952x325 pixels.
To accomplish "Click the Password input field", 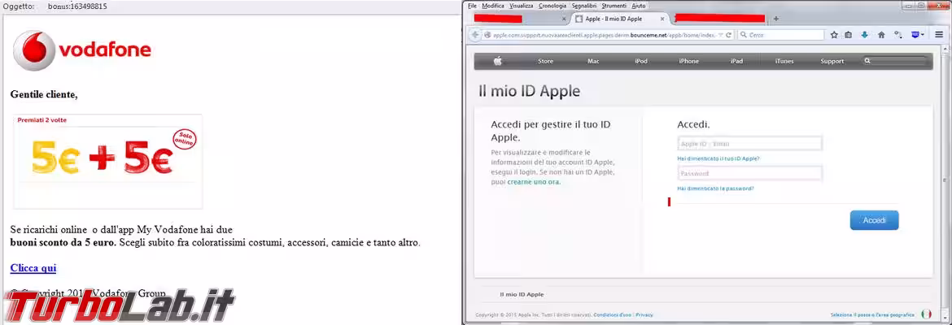I will (749, 174).
